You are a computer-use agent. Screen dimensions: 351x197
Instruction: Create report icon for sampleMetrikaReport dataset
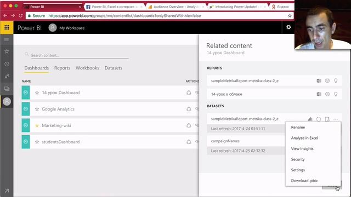pyautogui.click(x=310, y=119)
